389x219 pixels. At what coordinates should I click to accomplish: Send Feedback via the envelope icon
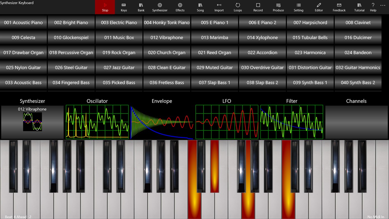(x=339, y=7)
